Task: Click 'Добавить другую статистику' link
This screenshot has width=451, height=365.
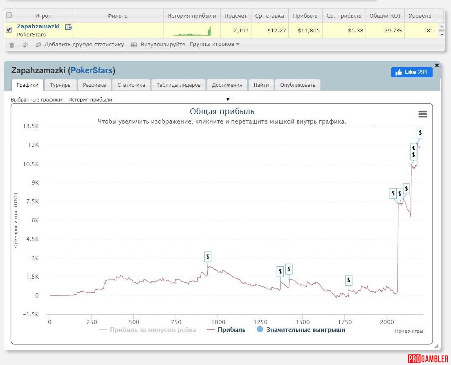Action: point(84,44)
